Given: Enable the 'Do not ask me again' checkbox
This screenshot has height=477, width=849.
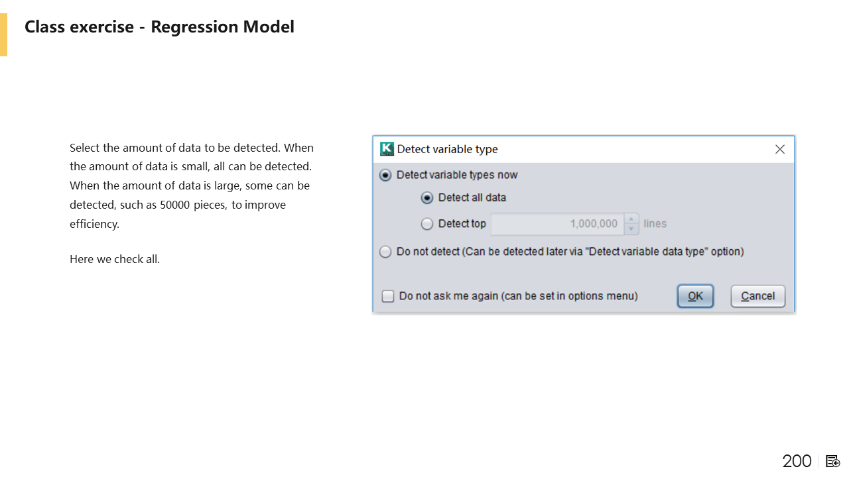Looking at the screenshot, I should coord(388,296).
